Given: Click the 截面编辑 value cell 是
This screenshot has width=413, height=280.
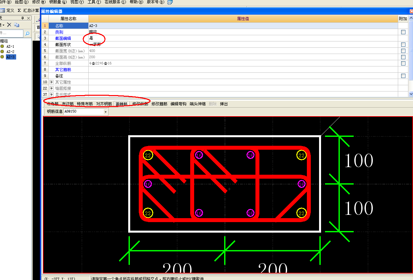Looking at the screenshot, I should [243, 38].
